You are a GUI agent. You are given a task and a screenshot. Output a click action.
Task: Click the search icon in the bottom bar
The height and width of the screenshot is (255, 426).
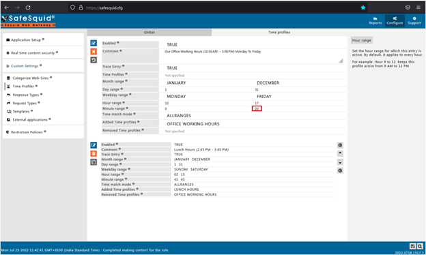420,246
